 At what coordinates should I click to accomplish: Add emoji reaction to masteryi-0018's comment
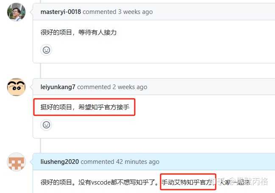pos(46,50)
